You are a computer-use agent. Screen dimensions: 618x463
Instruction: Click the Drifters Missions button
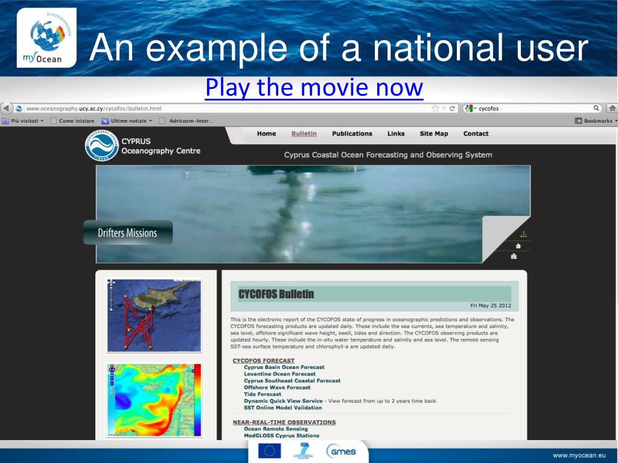pos(128,233)
